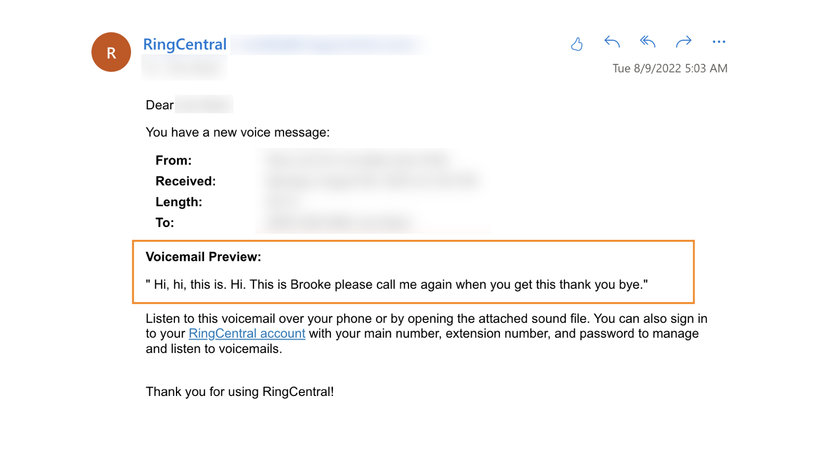Click the blurred recipient line below sender
The height and width of the screenshot is (449, 816).
(x=184, y=68)
